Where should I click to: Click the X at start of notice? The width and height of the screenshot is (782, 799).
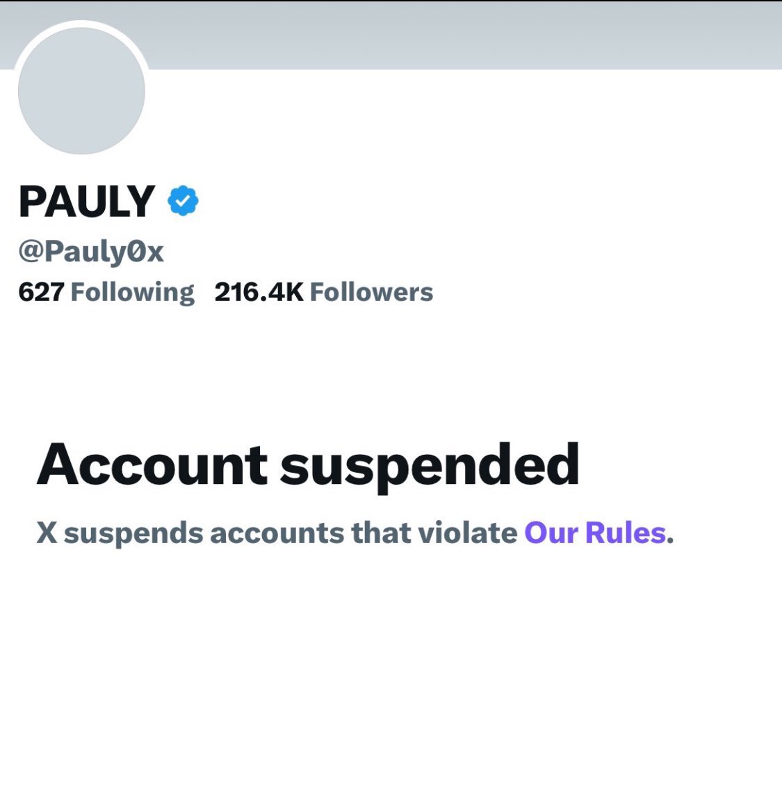tap(47, 533)
